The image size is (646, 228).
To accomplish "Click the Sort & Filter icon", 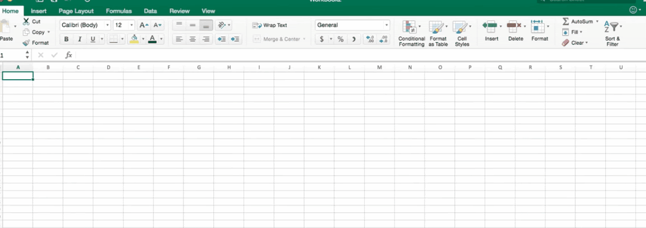I will [x=611, y=27].
